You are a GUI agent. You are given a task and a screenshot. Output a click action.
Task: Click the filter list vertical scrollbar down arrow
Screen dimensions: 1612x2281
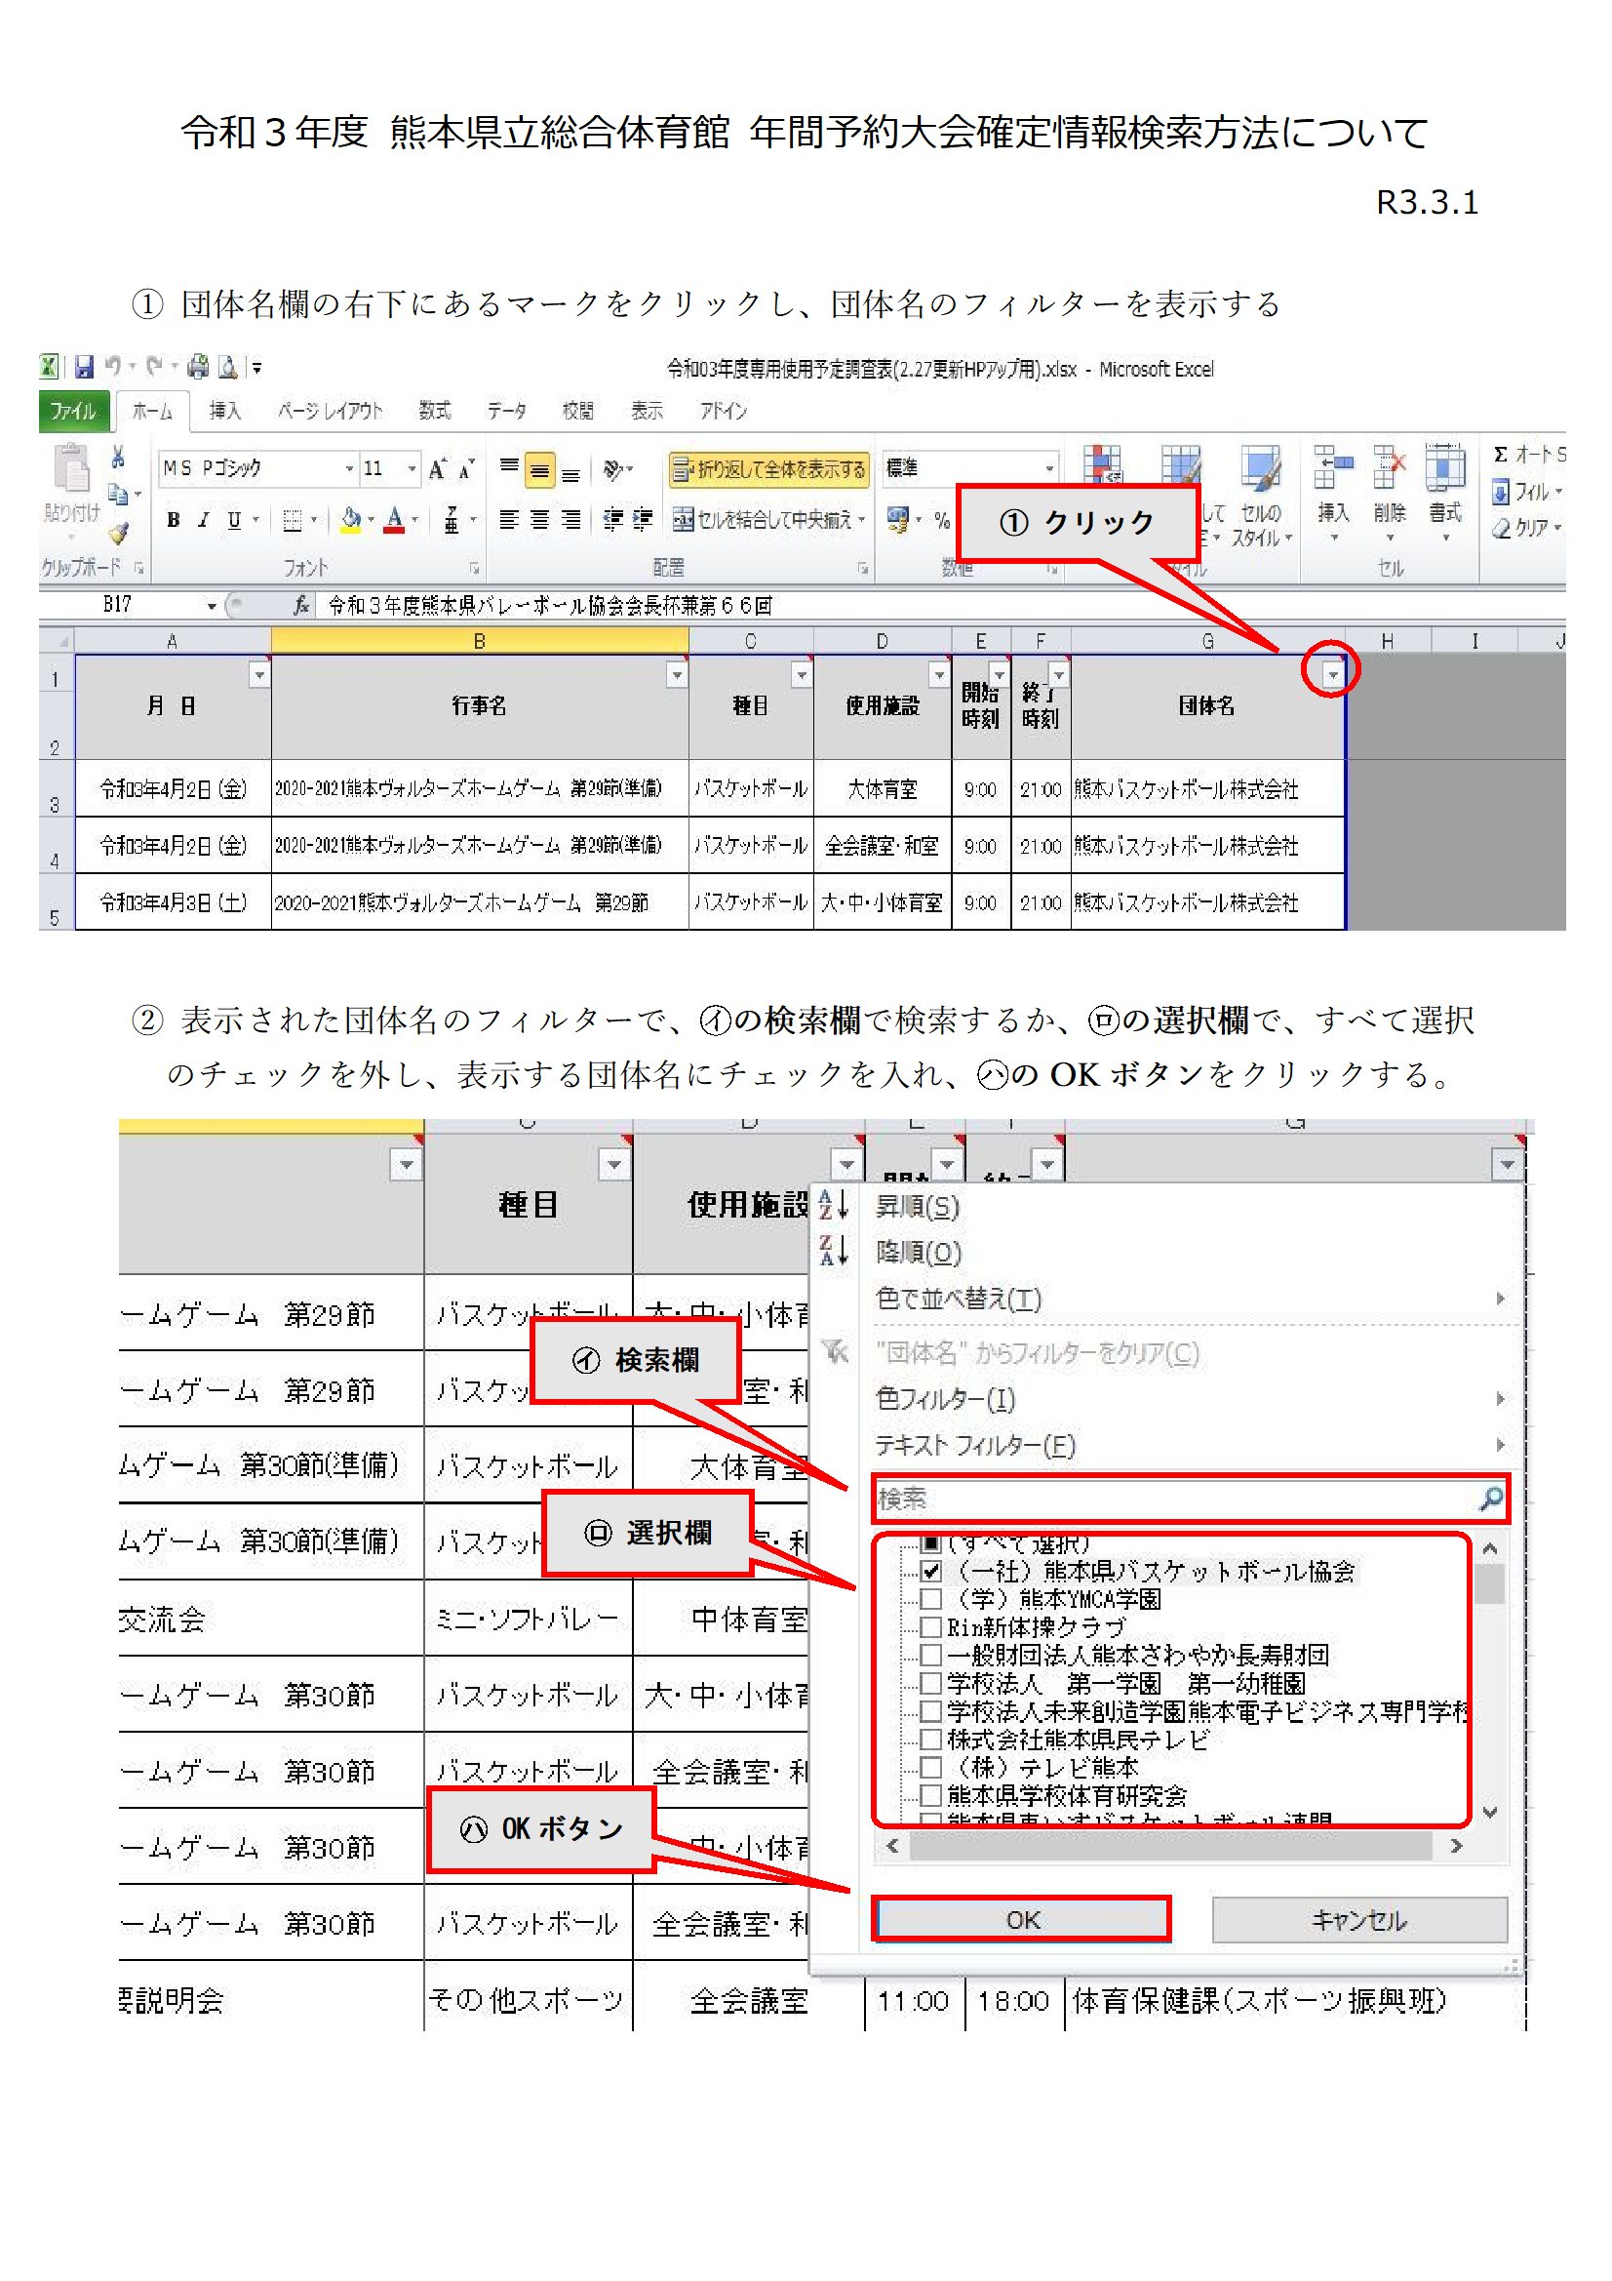1489,1812
